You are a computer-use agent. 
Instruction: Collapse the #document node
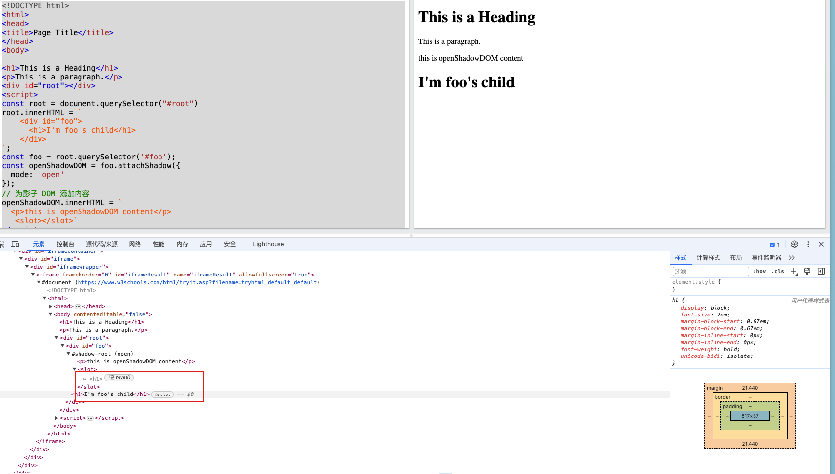tap(39, 282)
